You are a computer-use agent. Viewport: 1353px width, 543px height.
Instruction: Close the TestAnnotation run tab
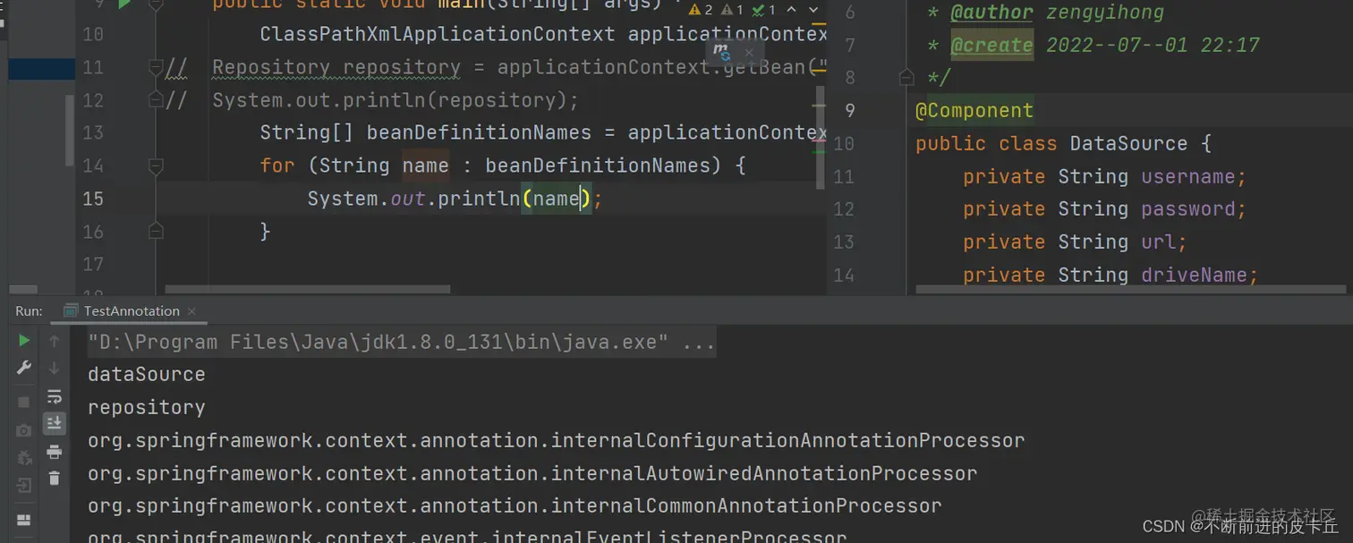191,311
